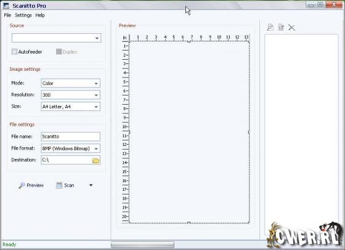
Task: Expand the Size dropdown A4 Letter
Action: click(70, 107)
